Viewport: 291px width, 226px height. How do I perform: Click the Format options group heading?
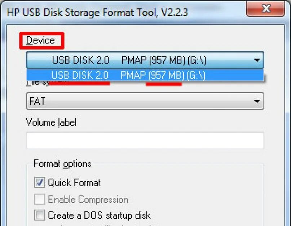(x=62, y=163)
